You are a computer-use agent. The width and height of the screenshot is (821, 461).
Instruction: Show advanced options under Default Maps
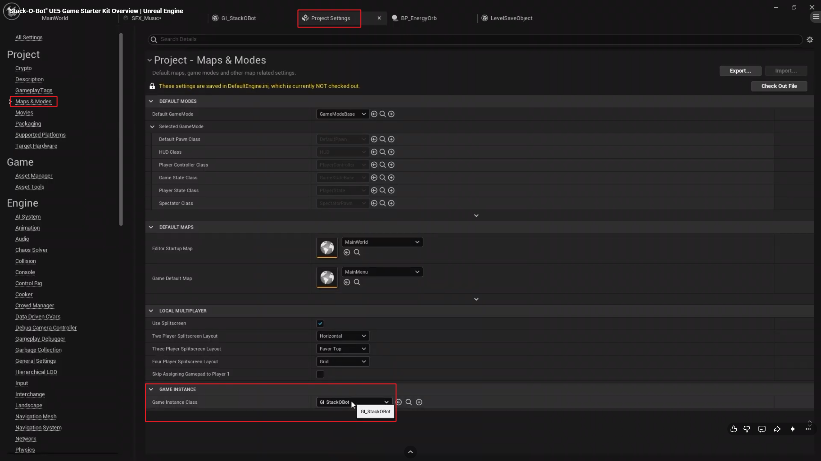476,299
